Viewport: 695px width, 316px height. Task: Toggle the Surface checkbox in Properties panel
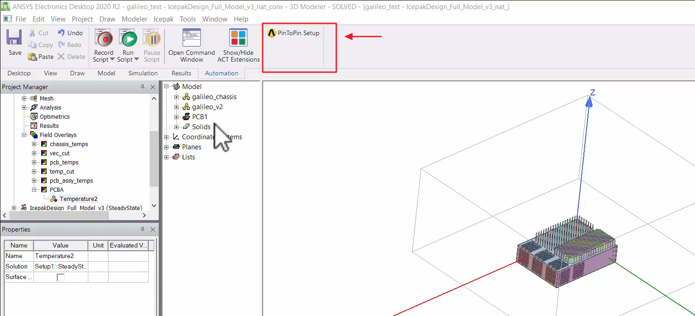(61, 277)
